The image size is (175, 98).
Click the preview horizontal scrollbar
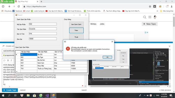click(x=125, y=86)
